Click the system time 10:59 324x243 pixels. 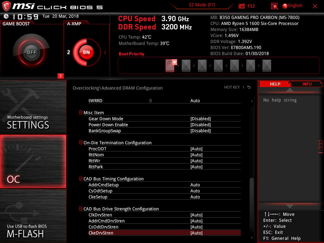pyautogui.click(x=25, y=16)
